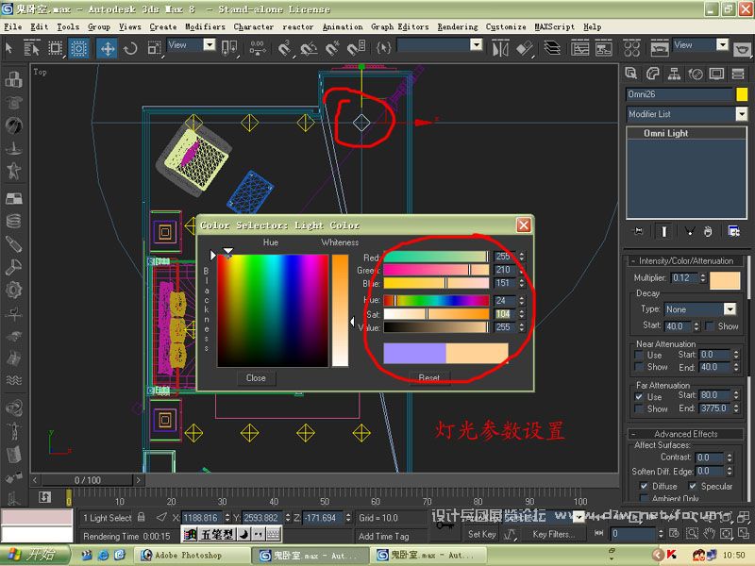The image size is (755, 566).
Task: Open Schematic View from the toolbar
Action: click(603, 48)
